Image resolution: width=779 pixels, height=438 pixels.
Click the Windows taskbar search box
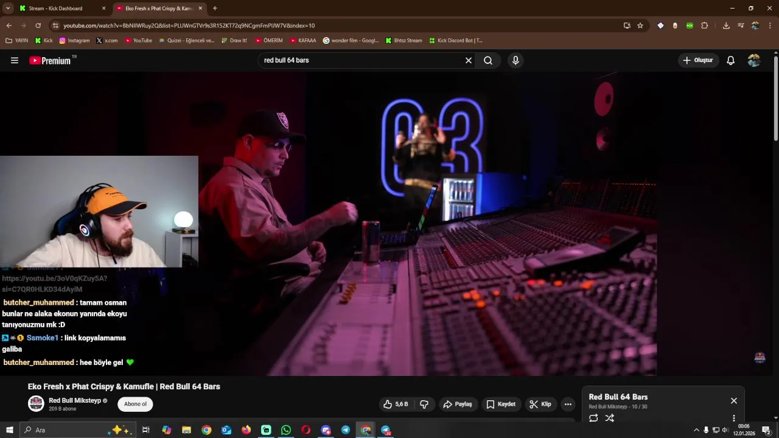pos(77,430)
